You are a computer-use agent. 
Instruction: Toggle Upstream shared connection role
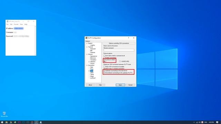[x=116, y=71]
